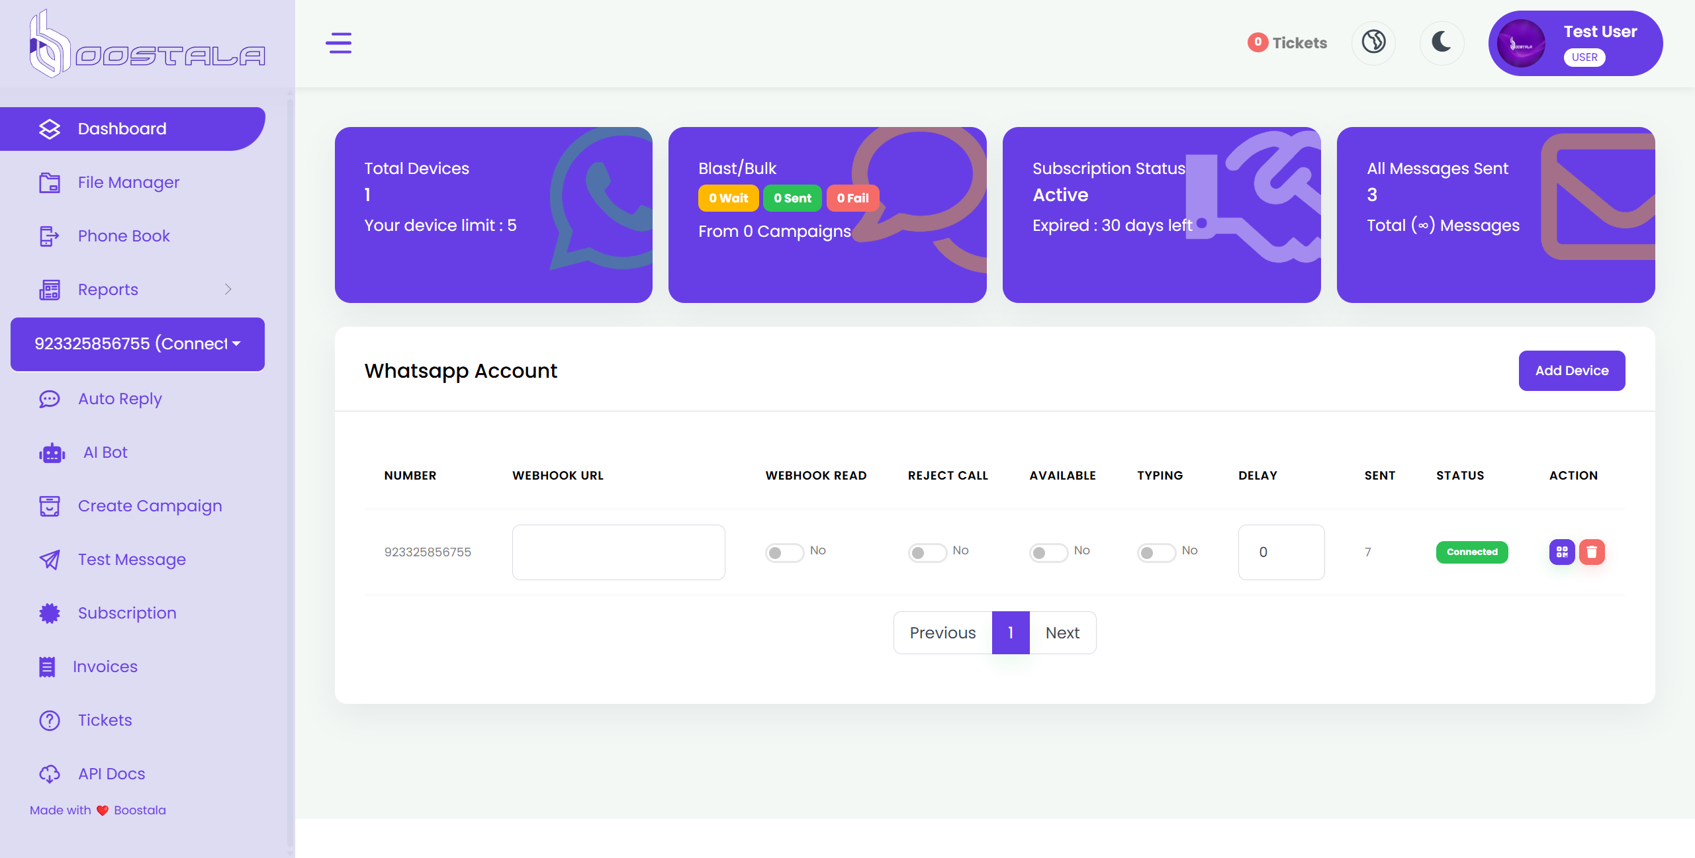Click the AI Bot robot icon
This screenshot has height=858, width=1695.
[52, 453]
